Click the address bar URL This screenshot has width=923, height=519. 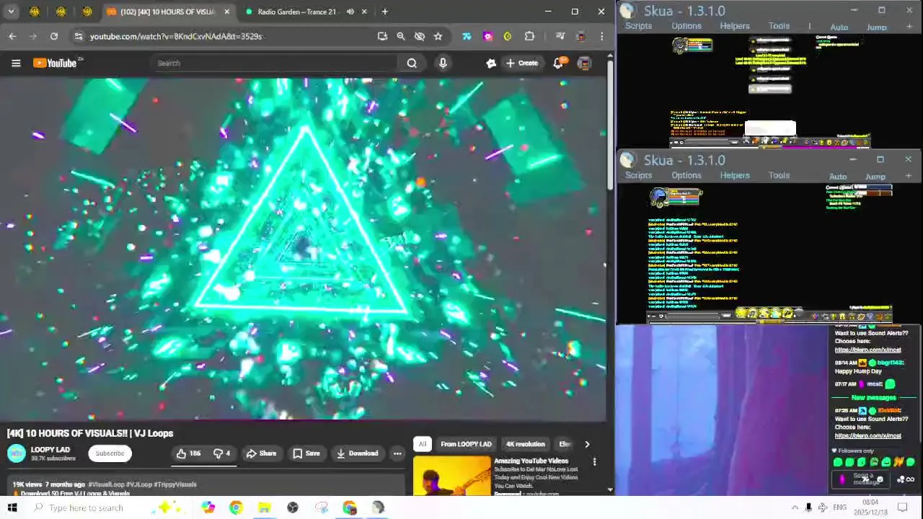point(176,36)
